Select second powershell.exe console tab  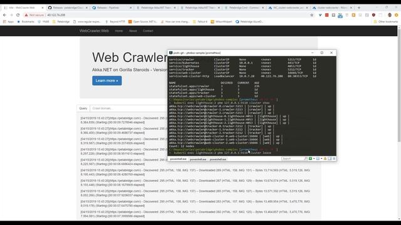198,159
